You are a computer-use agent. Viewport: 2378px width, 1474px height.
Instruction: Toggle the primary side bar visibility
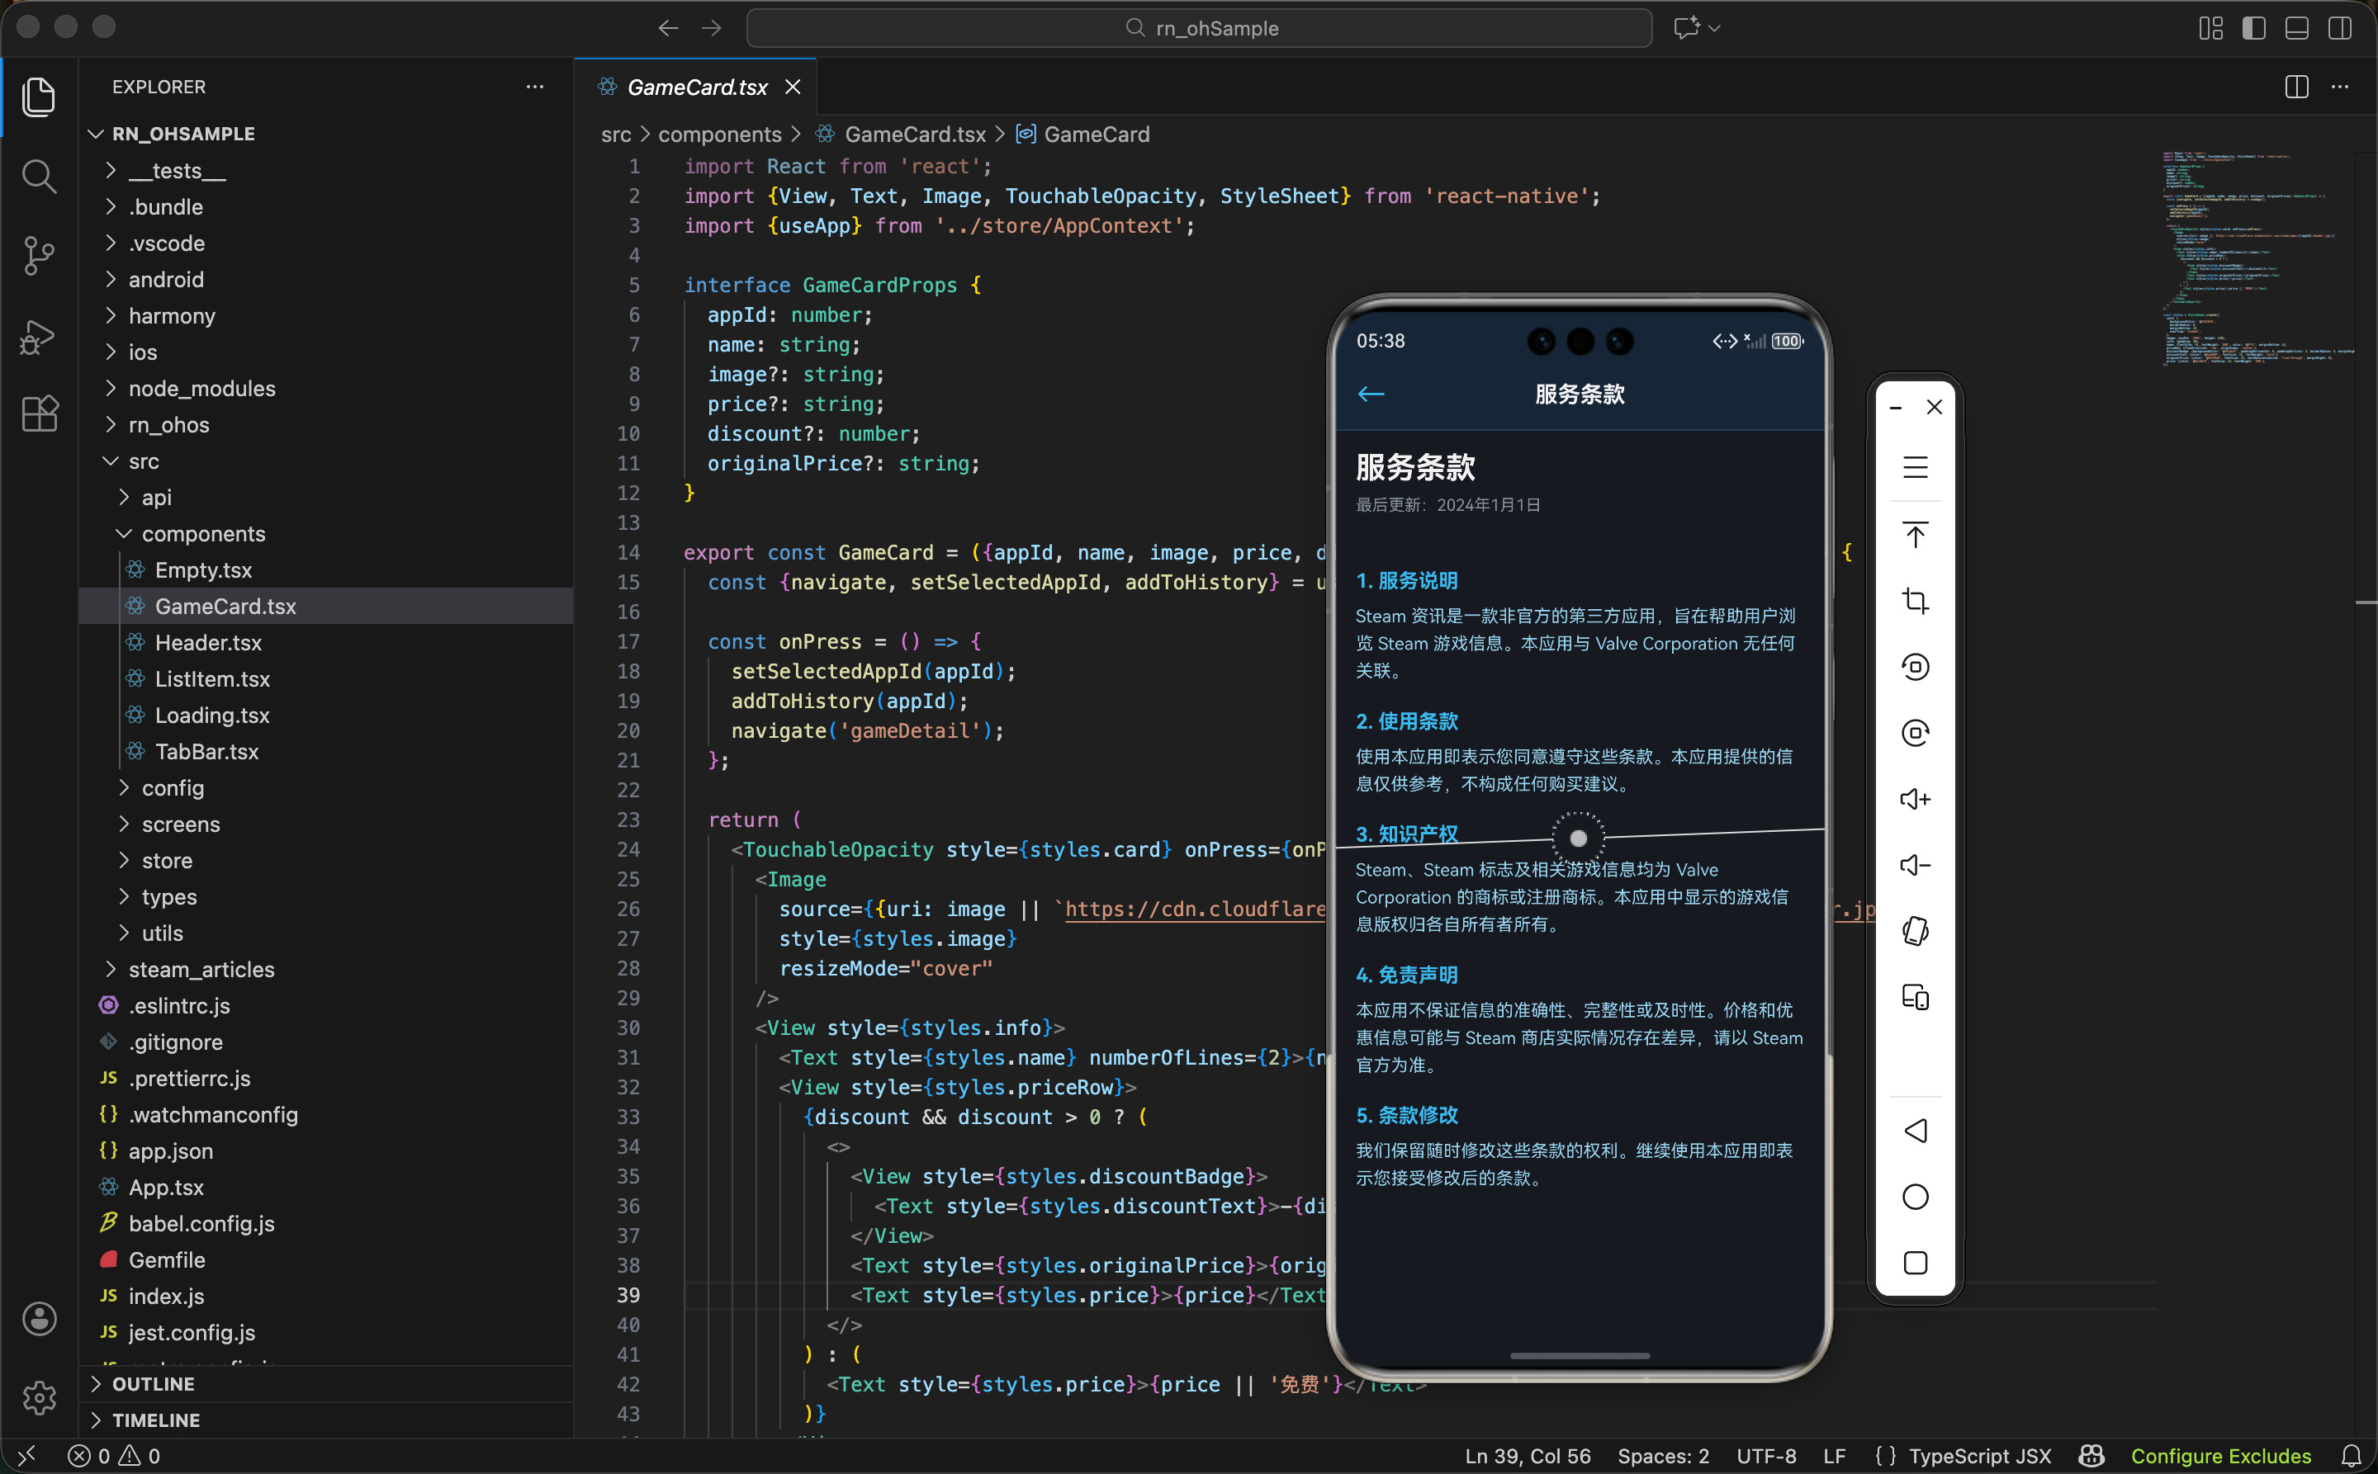click(2253, 28)
